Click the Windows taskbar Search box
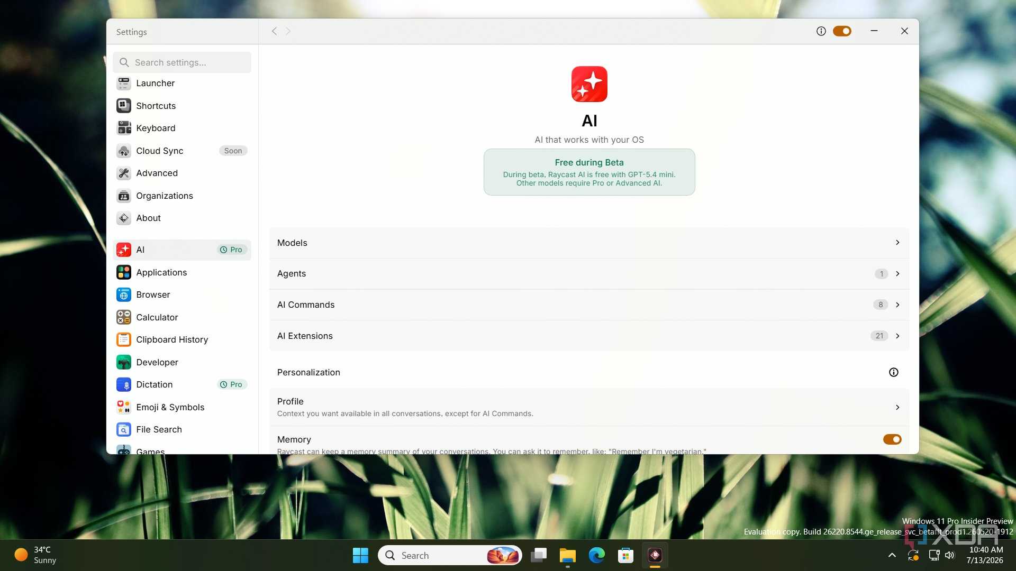Image resolution: width=1016 pixels, height=571 pixels. pos(450,555)
